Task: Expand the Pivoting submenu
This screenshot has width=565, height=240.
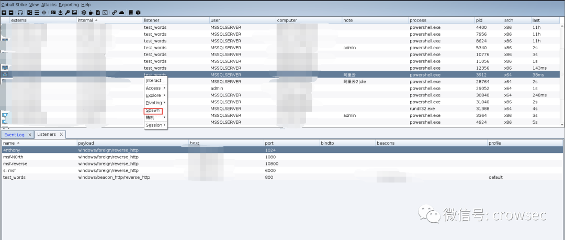Action: (156, 103)
